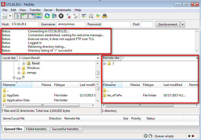Screen dimensions: 201x140
Task: Reconnect to the last server icon
Action: pyautogui.click(x=75, y=16)
